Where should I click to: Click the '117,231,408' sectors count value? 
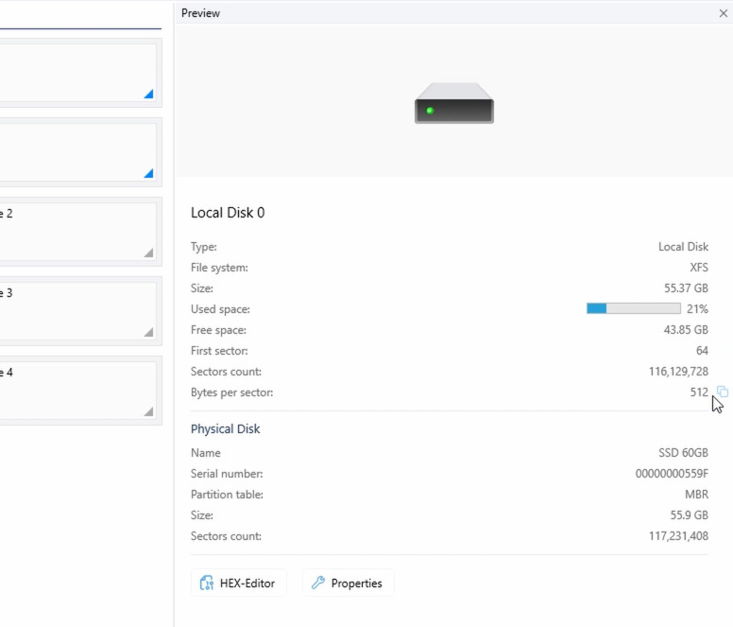(679, 536)
